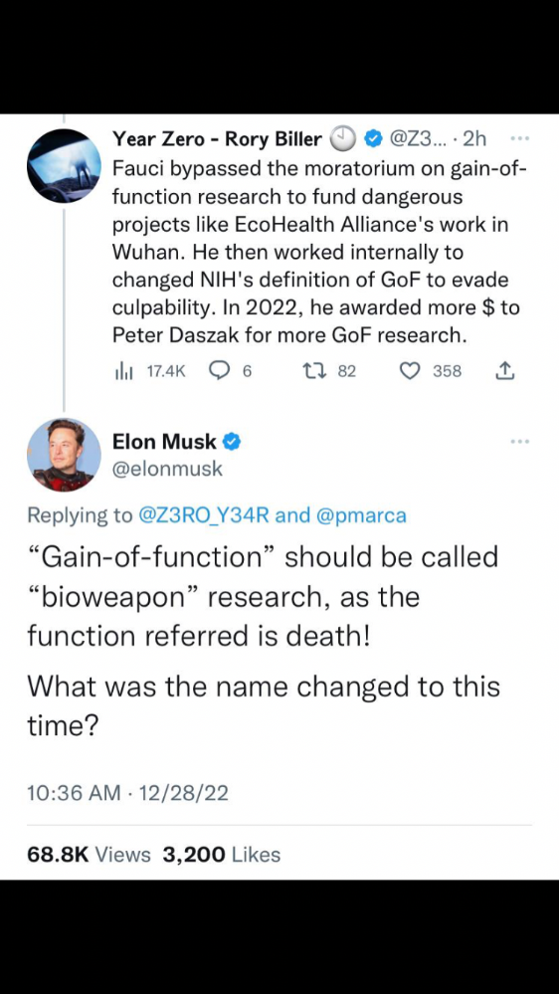Tap the 68.8K Views count
Image resolution: width=559 pixels, height=994 pixels.
pyautogui.click(x=89, y=855)
